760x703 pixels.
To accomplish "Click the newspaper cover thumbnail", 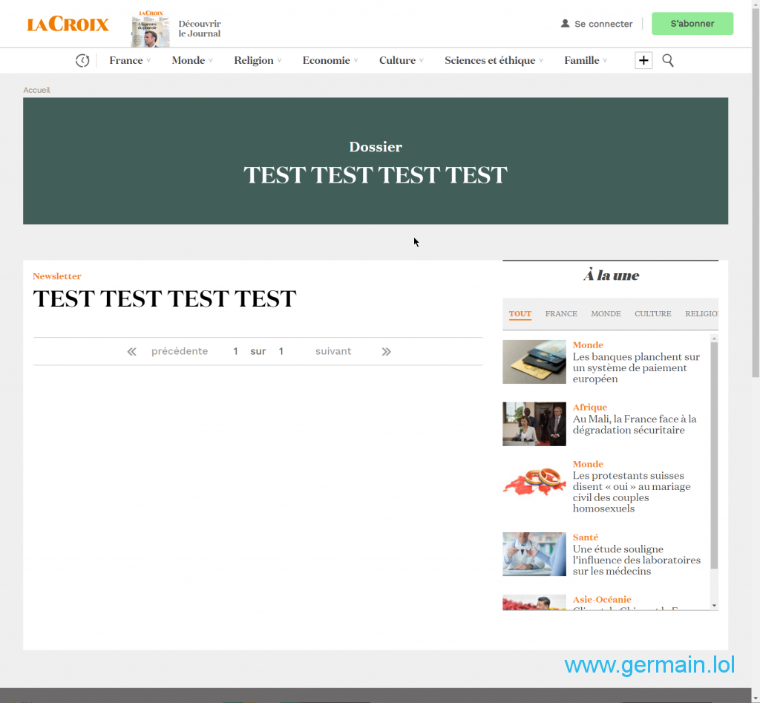I will tap(150, 29).
